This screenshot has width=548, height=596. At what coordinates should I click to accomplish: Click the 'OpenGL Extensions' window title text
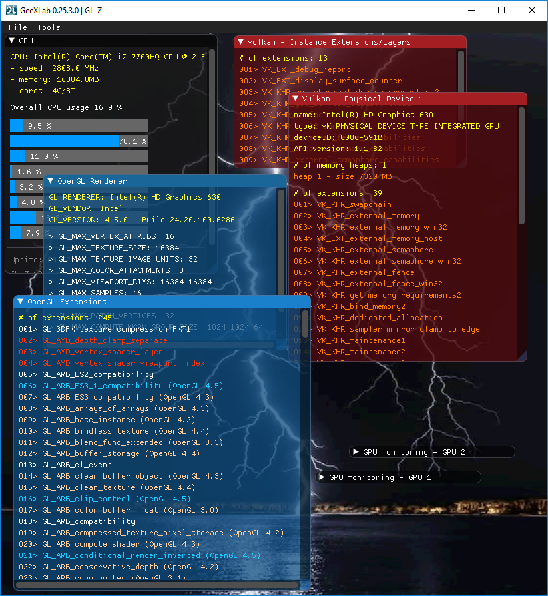67,302
